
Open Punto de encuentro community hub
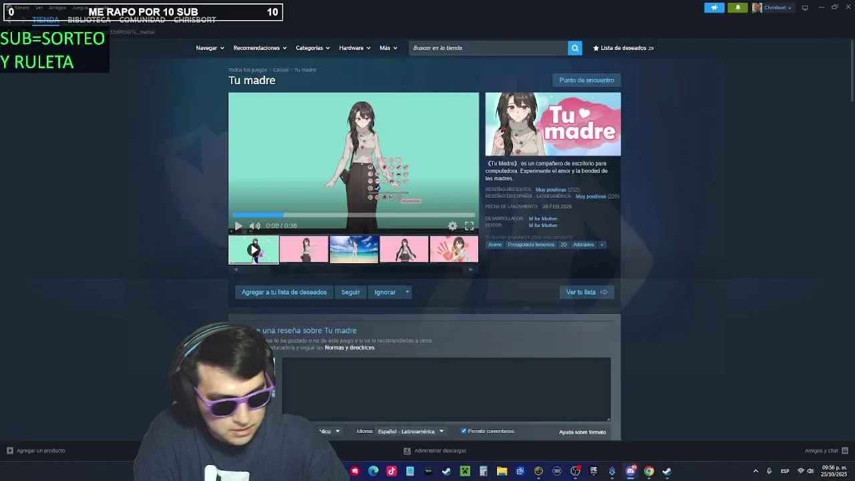(586, 80)
